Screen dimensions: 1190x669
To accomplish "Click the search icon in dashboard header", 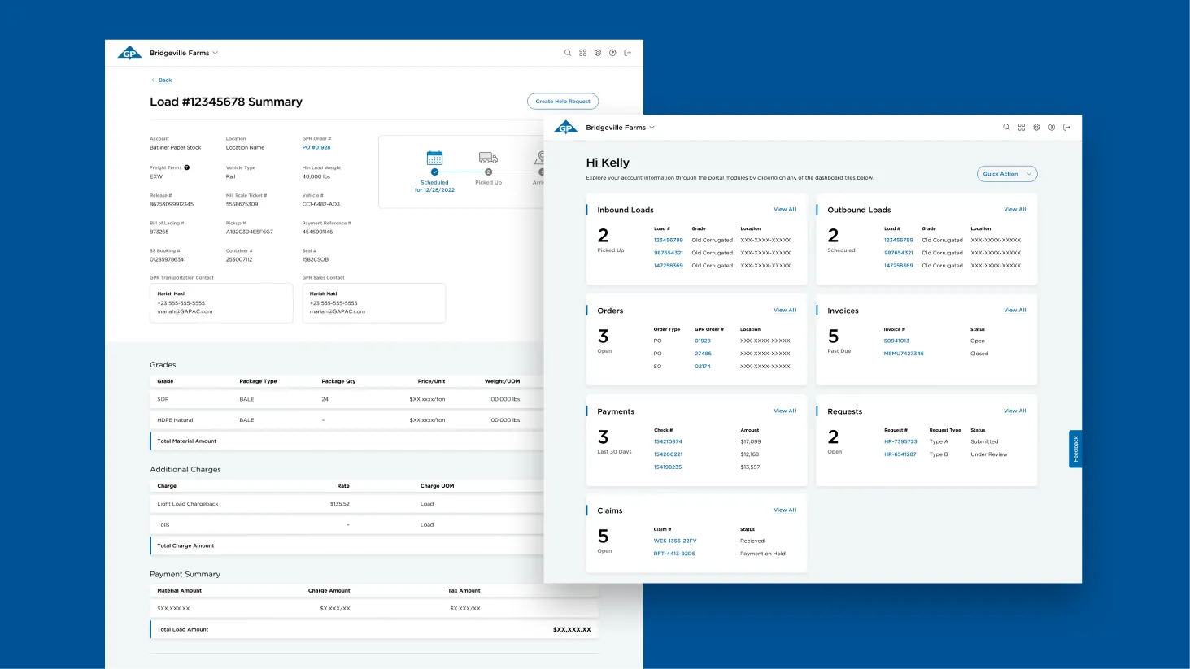I will click(1006, 128).
